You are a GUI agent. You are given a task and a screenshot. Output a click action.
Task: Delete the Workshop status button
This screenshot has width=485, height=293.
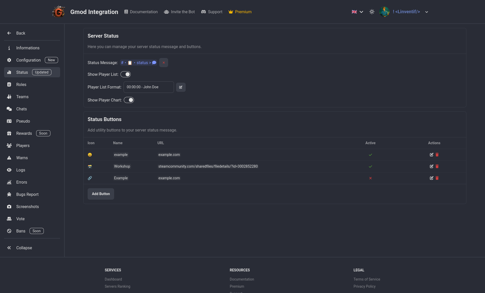tap(437, 166)
